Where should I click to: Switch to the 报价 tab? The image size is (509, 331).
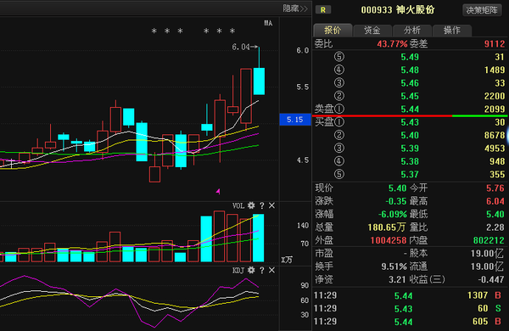tap(333, 31)
